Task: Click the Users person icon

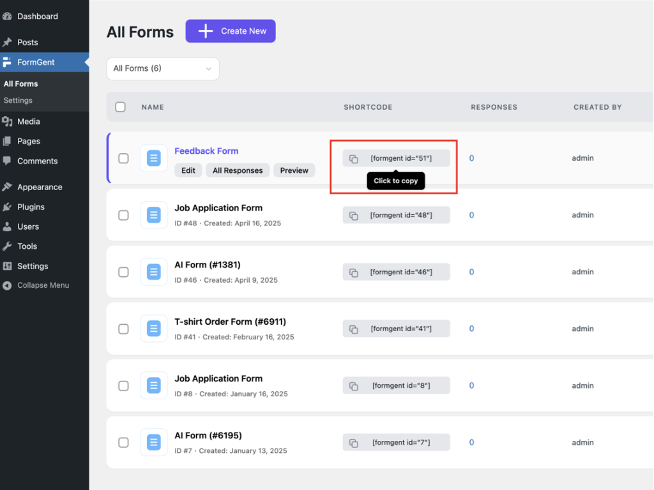Action: click(7, 226)
